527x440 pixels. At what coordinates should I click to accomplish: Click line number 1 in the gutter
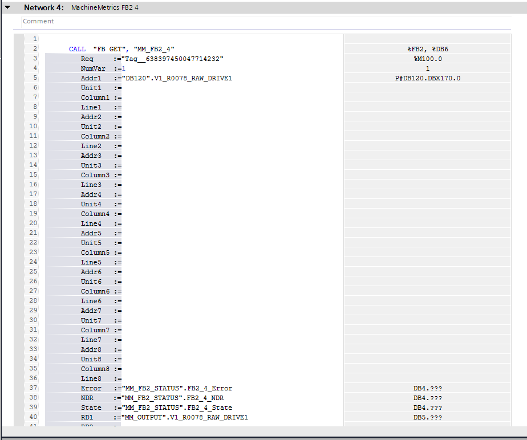tap(35, 39)
